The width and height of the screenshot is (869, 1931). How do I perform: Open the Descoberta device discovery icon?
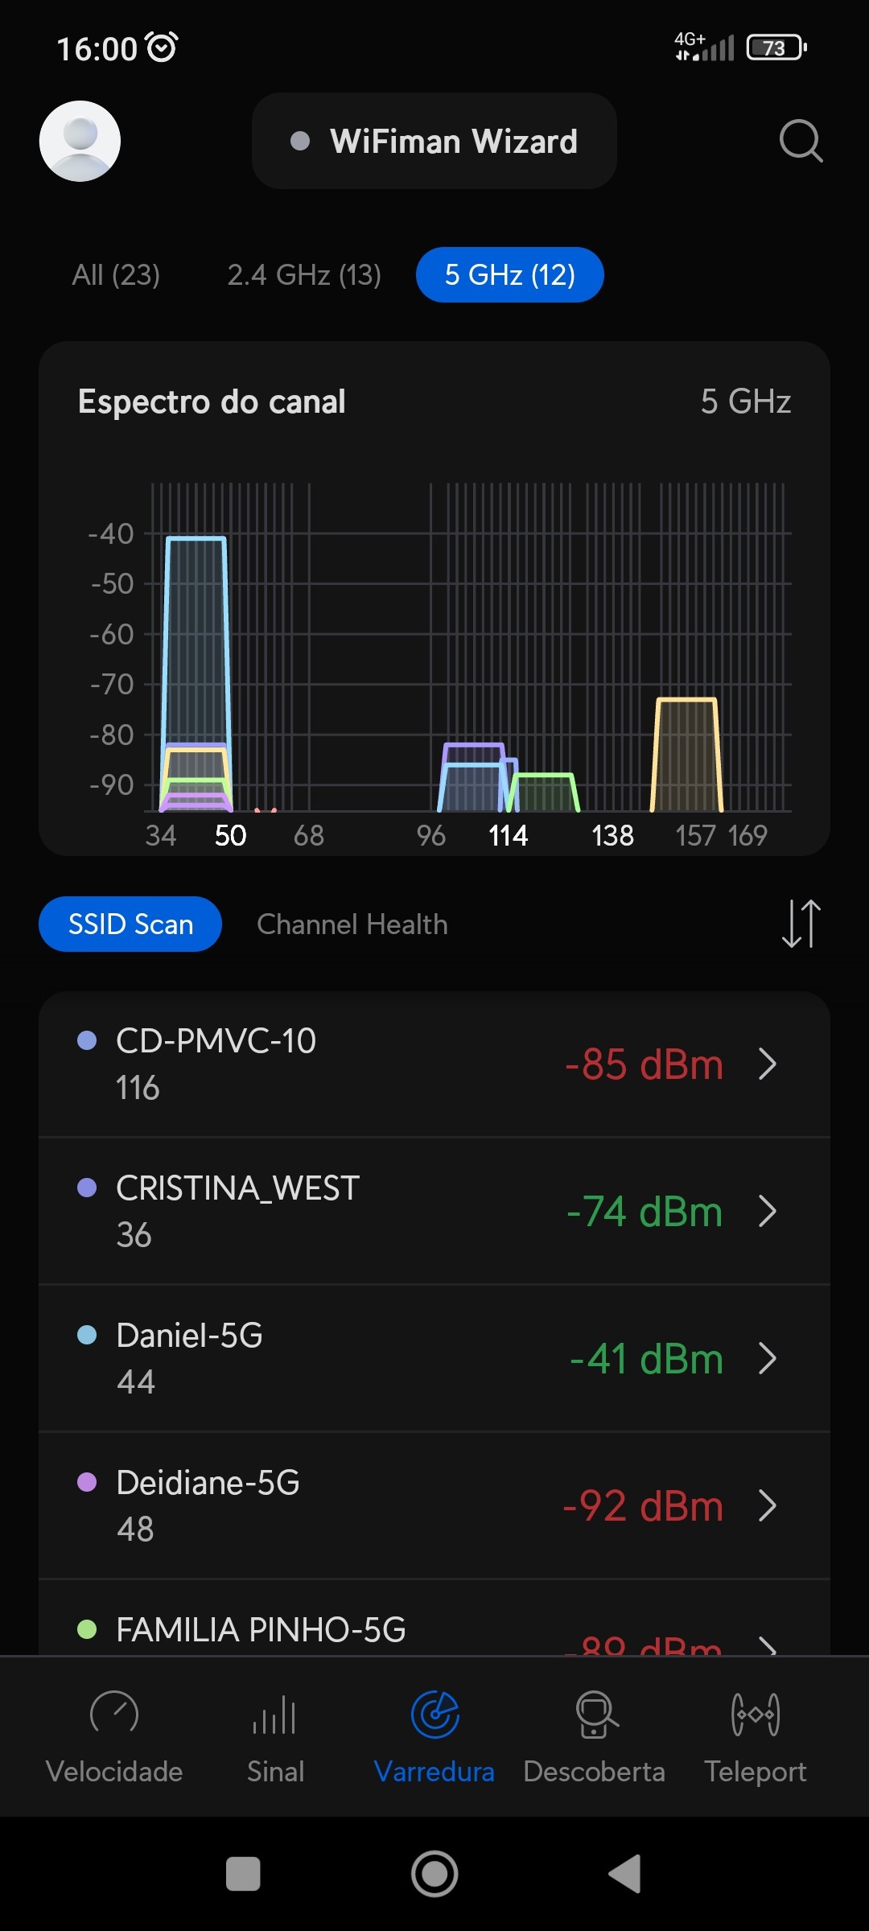point(595,1714)
